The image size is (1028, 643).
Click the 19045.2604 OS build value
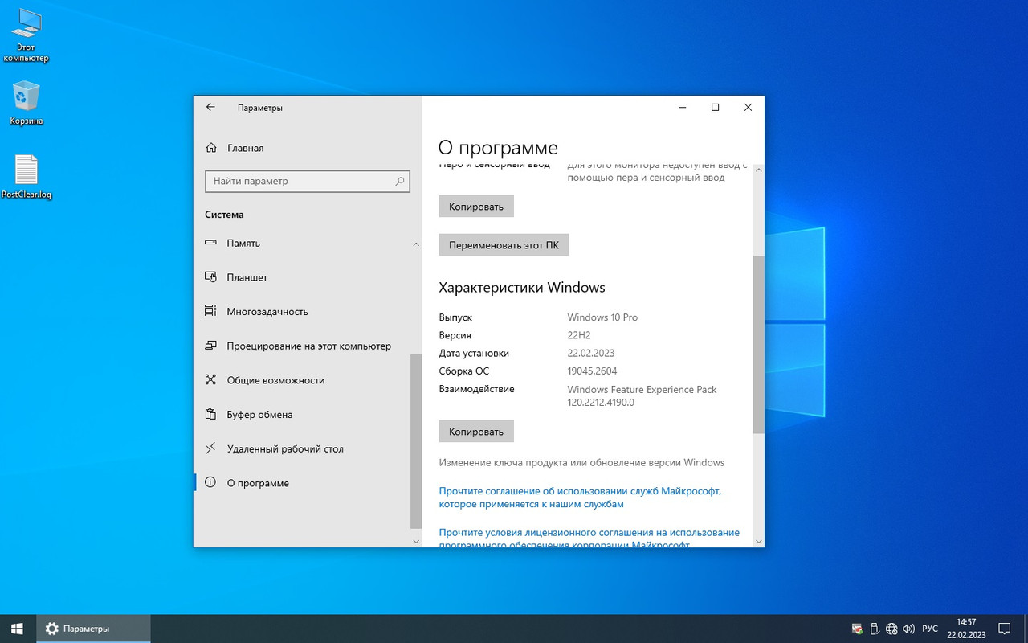click(591, 371)
